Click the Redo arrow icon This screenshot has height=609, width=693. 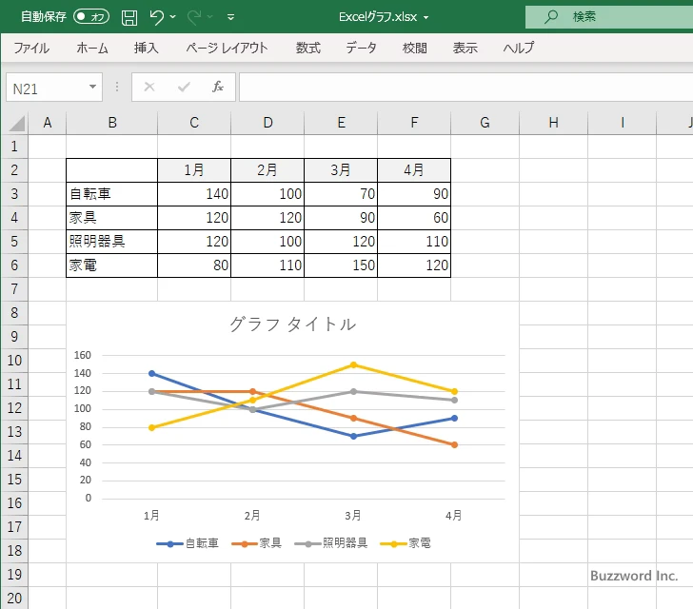(194, 17)
